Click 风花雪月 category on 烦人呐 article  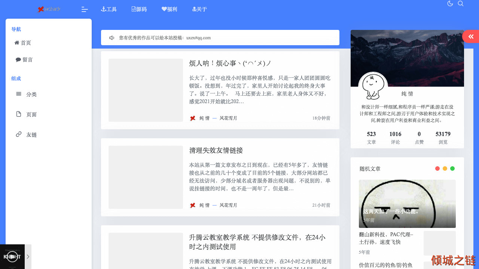coord(228,118)
